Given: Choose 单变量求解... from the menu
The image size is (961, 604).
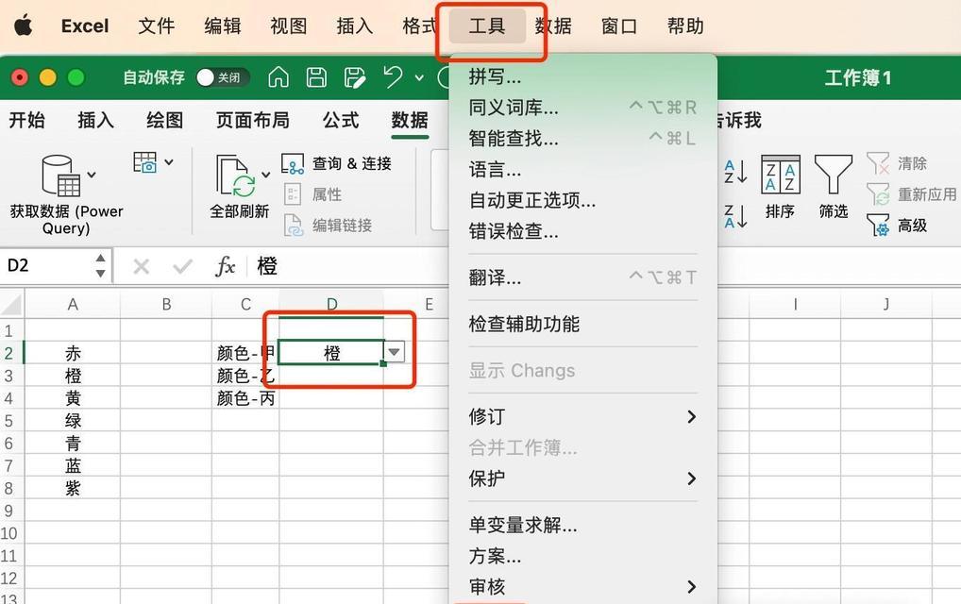Looking at the screenshot, I should pyautogui.click(x=583, y=525).
